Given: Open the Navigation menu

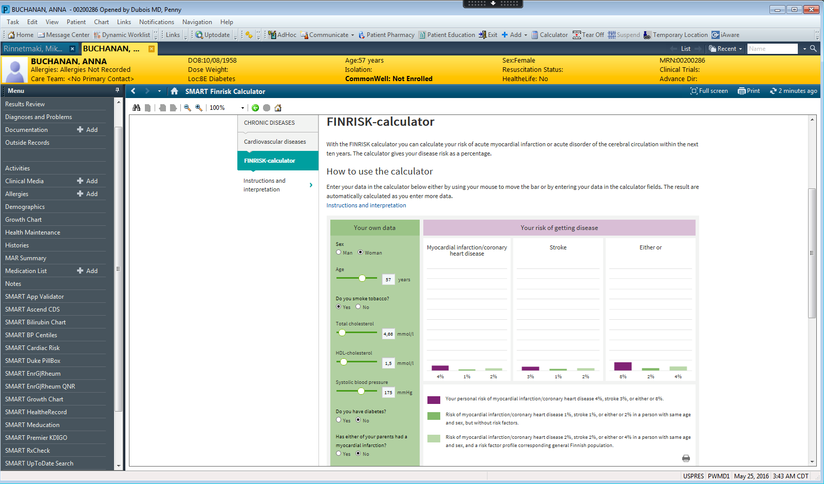Looking at the screenshot, I should click(x=197, y=22).
